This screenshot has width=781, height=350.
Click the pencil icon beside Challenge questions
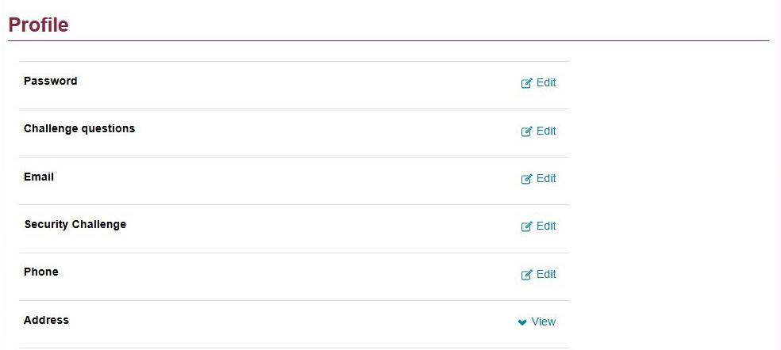pos(526,131)
